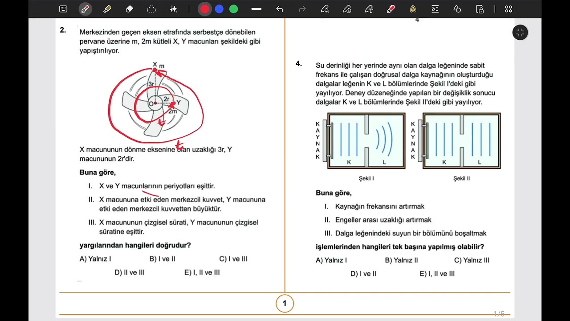This screenshot has height=321, width=570.
Task: Choose the red pen color
Action: pos(204,9)
